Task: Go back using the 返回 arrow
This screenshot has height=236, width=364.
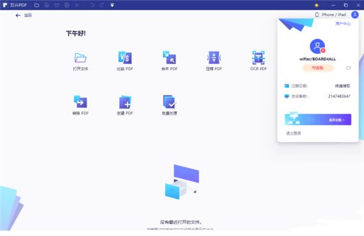Action: (18, 15)
